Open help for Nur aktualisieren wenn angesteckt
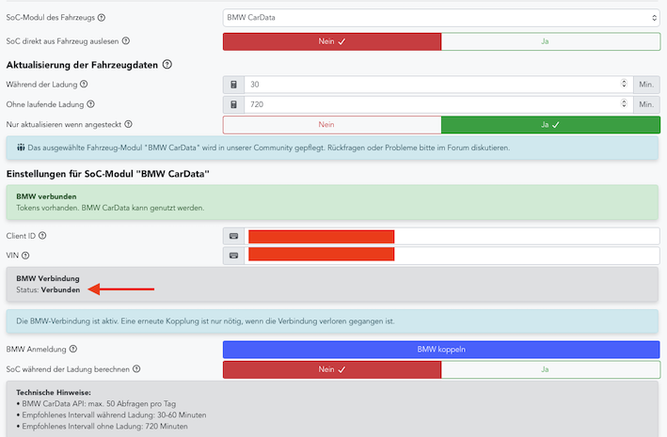The image size is (667, 437). (129, 124)
